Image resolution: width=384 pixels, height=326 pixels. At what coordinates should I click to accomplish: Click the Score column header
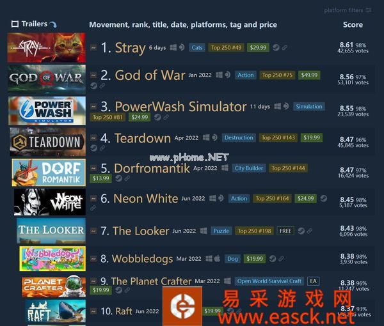click(353, 24)
